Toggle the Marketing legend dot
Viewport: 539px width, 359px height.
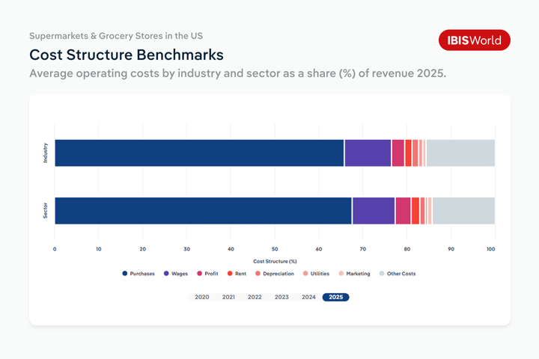(x=341, y=274)
